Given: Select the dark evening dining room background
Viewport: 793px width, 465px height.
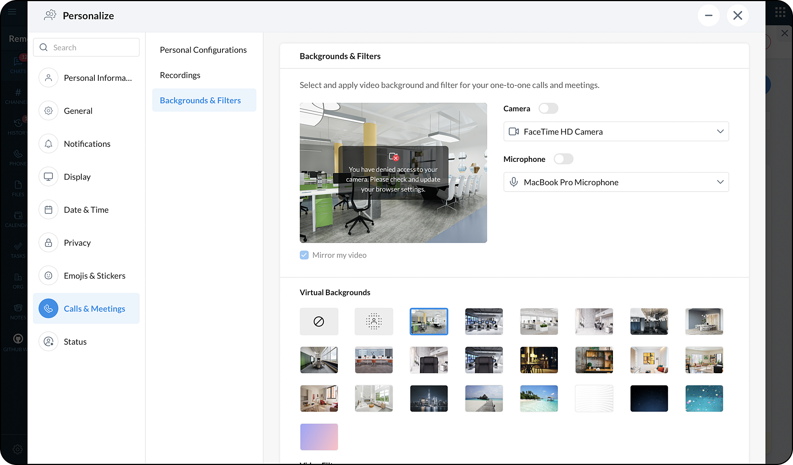Looking at the screenshot, I should point(539,360).
